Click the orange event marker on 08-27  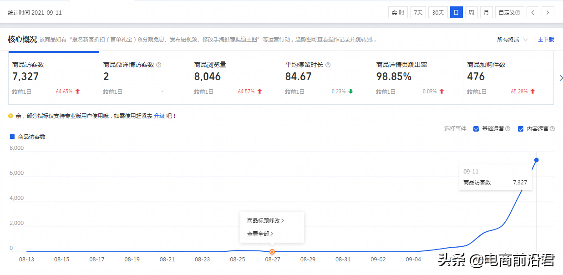pos(272,251)
